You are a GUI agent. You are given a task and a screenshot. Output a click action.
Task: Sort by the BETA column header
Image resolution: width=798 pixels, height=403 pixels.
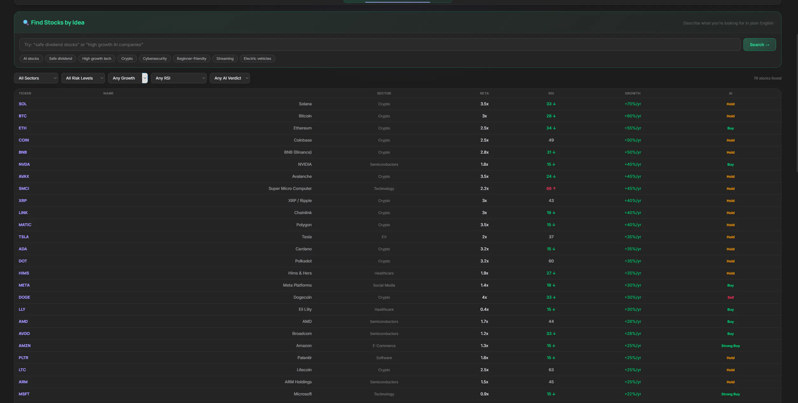click(484, 94)
